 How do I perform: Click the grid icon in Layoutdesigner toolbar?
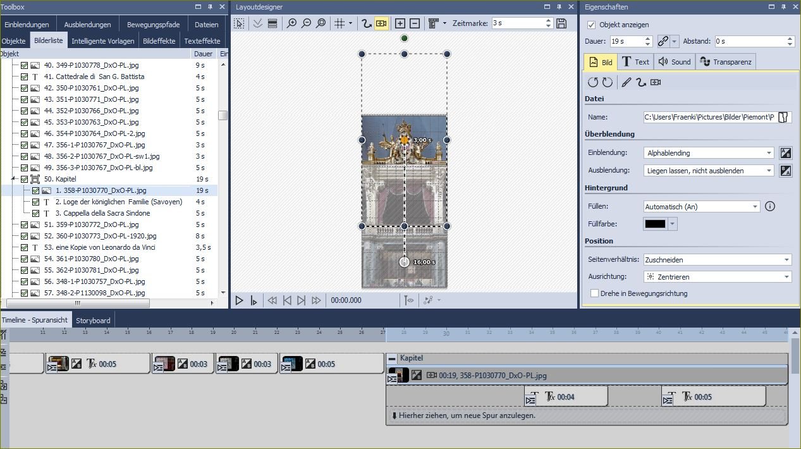(x=339, y=23)
